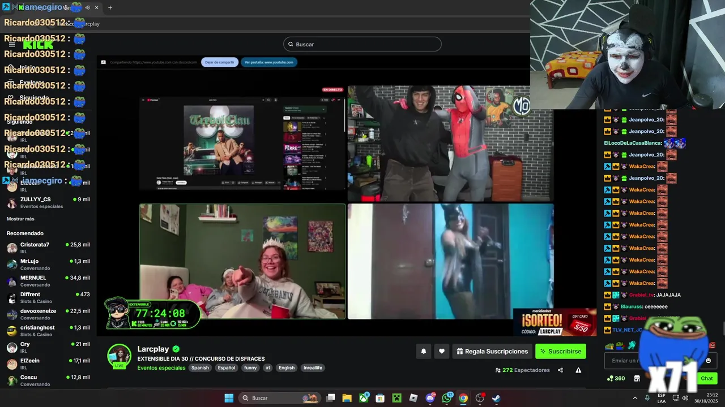Screen dimensions: 725x407
Task: Open a new browser tab
Action: click(110, 7)
